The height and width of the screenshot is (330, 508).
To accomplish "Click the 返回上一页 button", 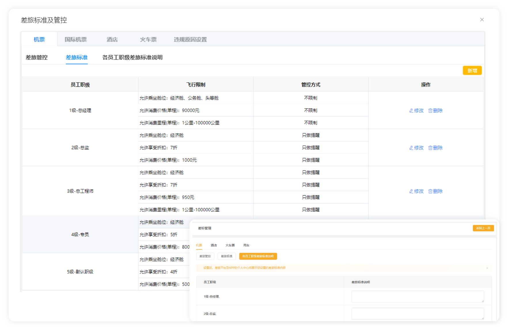I will (483, 228).
